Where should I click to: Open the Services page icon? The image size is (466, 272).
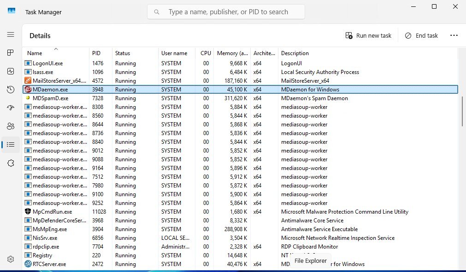pyautogui.click(x=11, y=163)
